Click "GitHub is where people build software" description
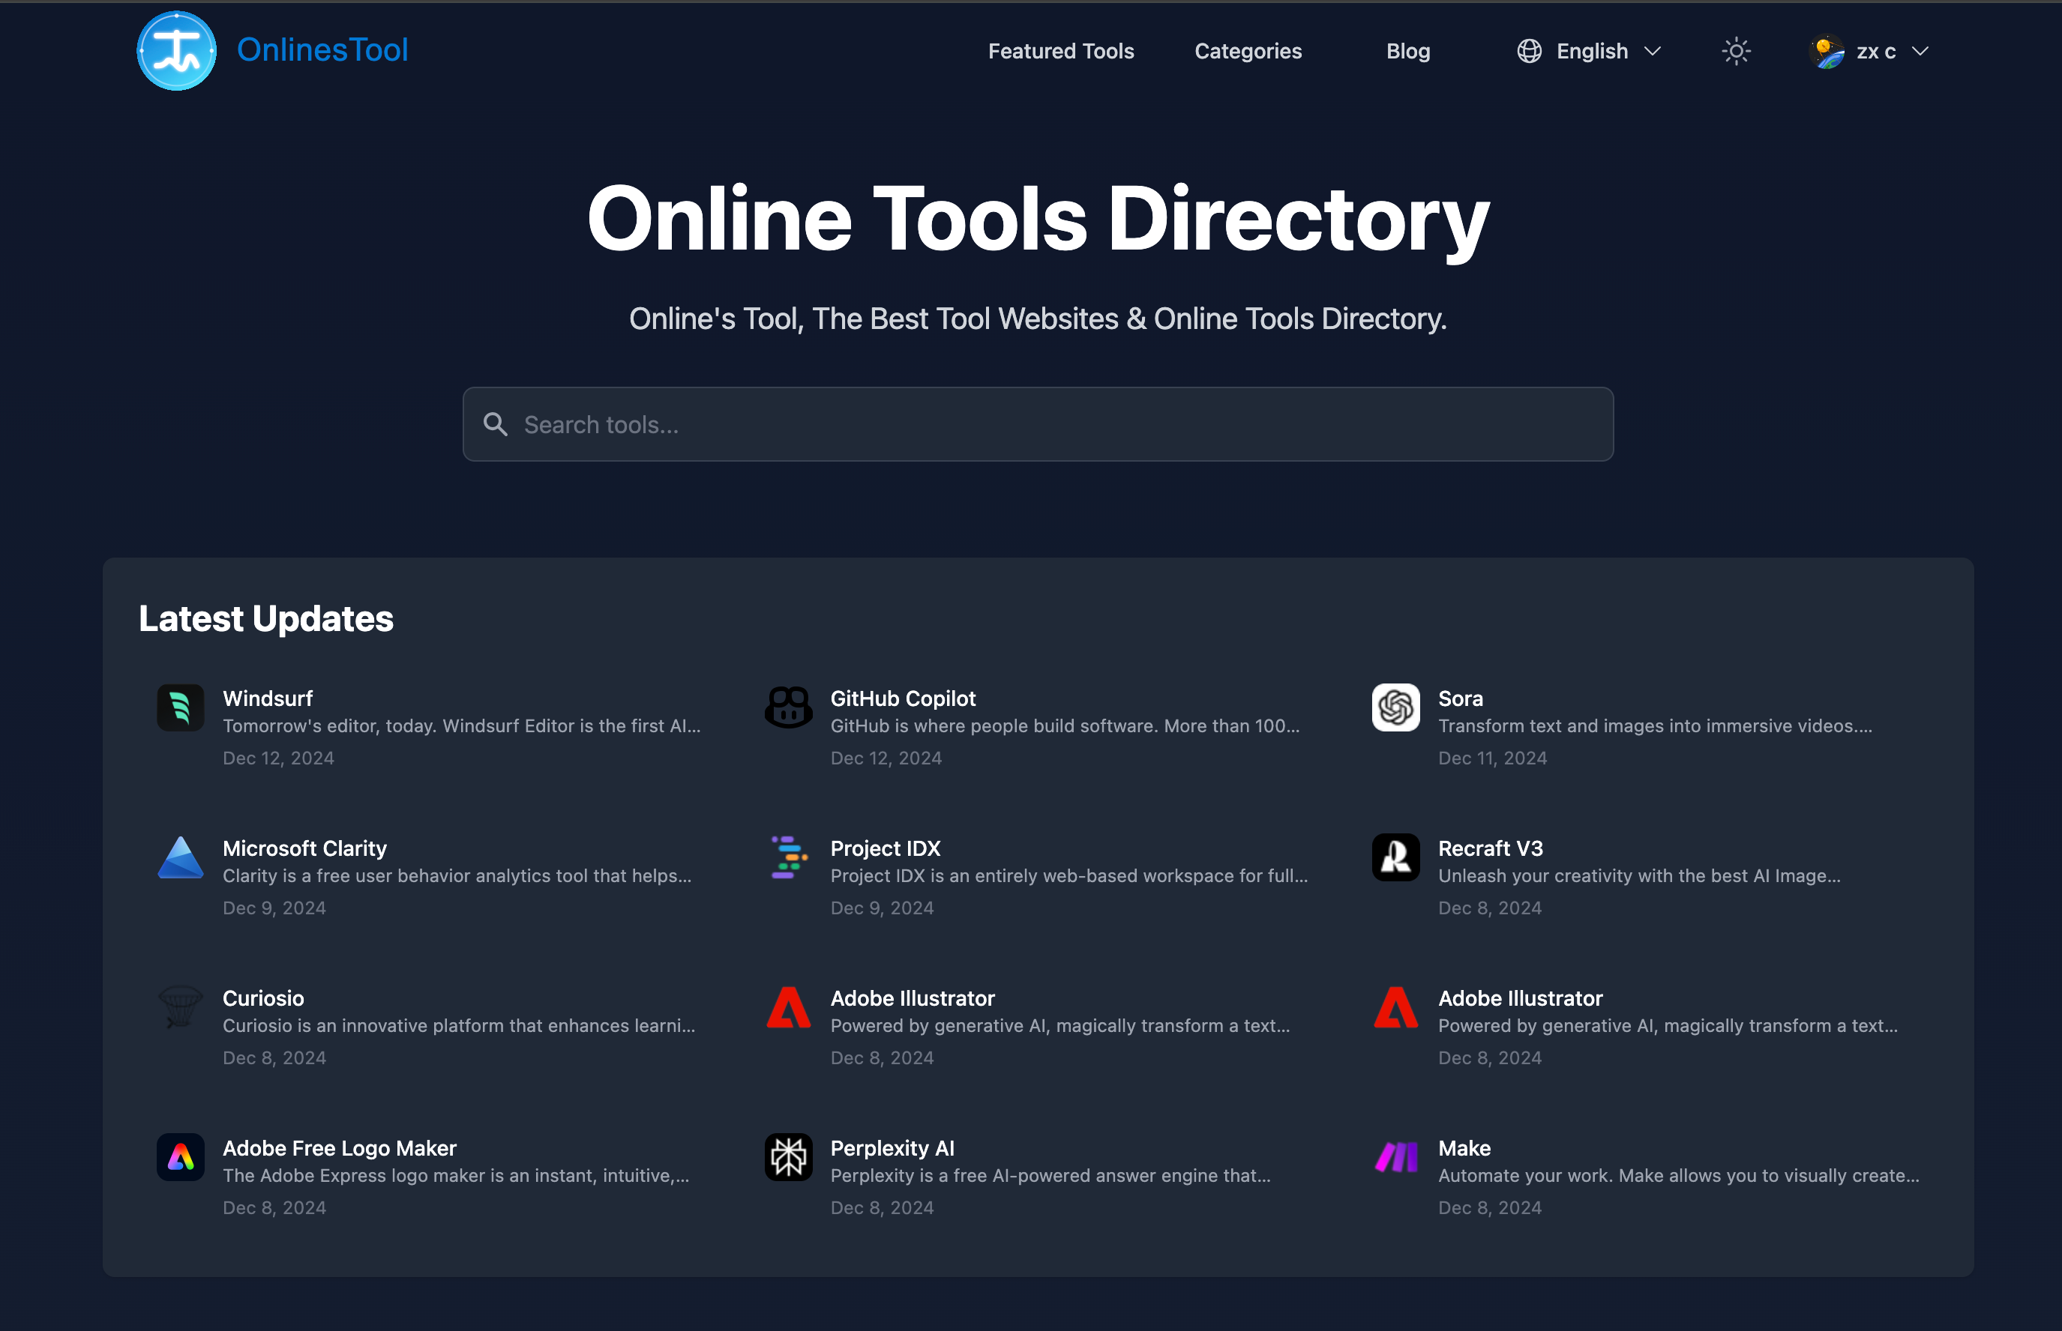 click(1064, 726)
